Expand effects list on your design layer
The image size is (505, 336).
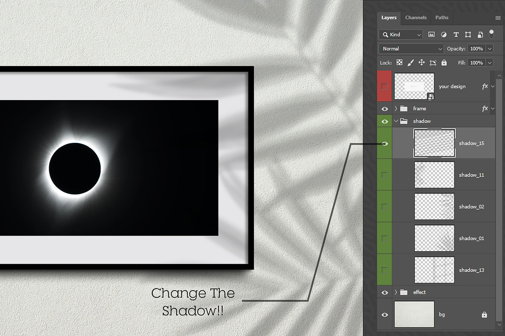[493, 86]
